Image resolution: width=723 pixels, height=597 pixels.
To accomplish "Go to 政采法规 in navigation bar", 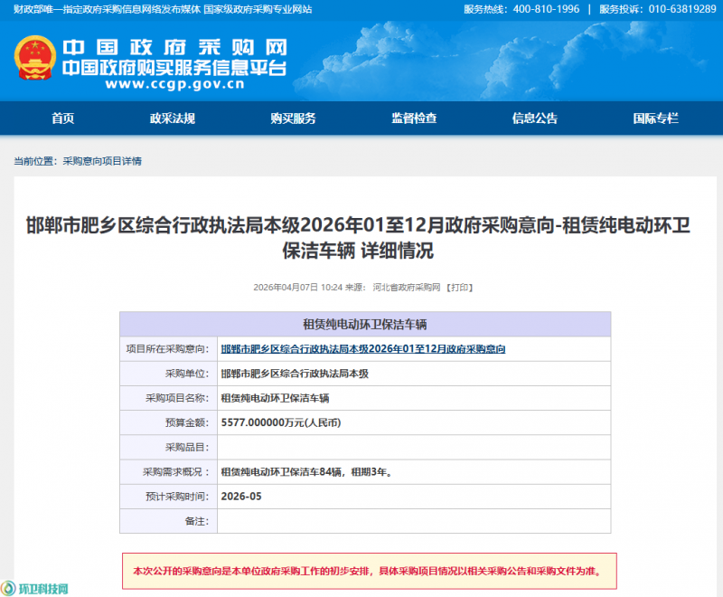I will [172, 118].
